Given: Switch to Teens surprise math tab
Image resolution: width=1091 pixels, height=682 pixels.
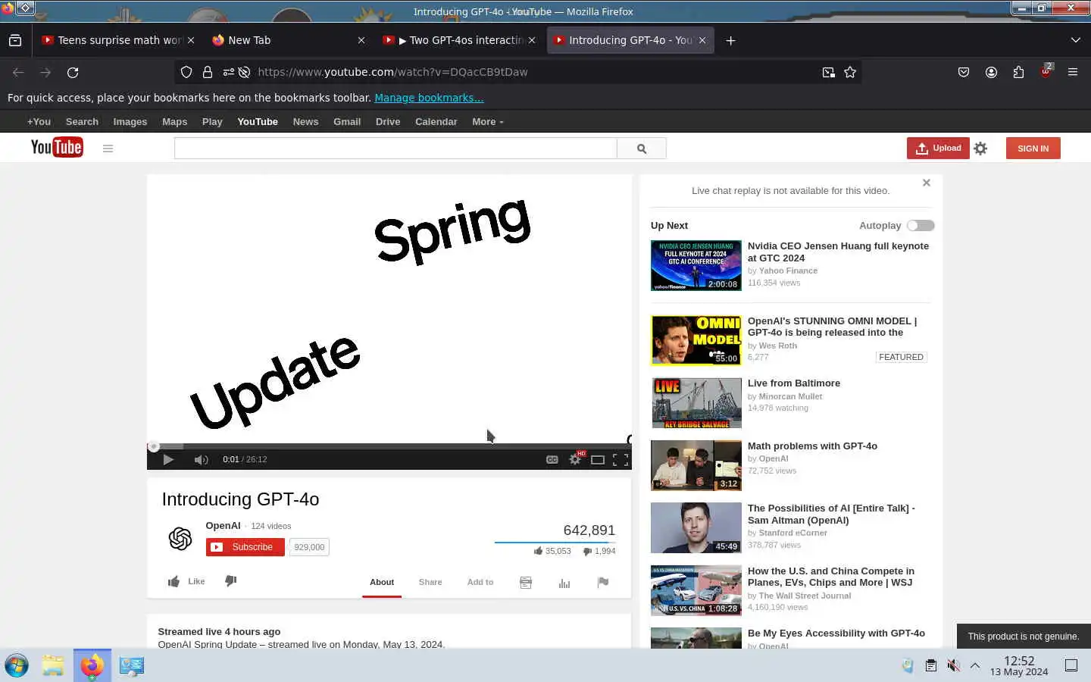Looking at the screenshot, I should (118, 40).
